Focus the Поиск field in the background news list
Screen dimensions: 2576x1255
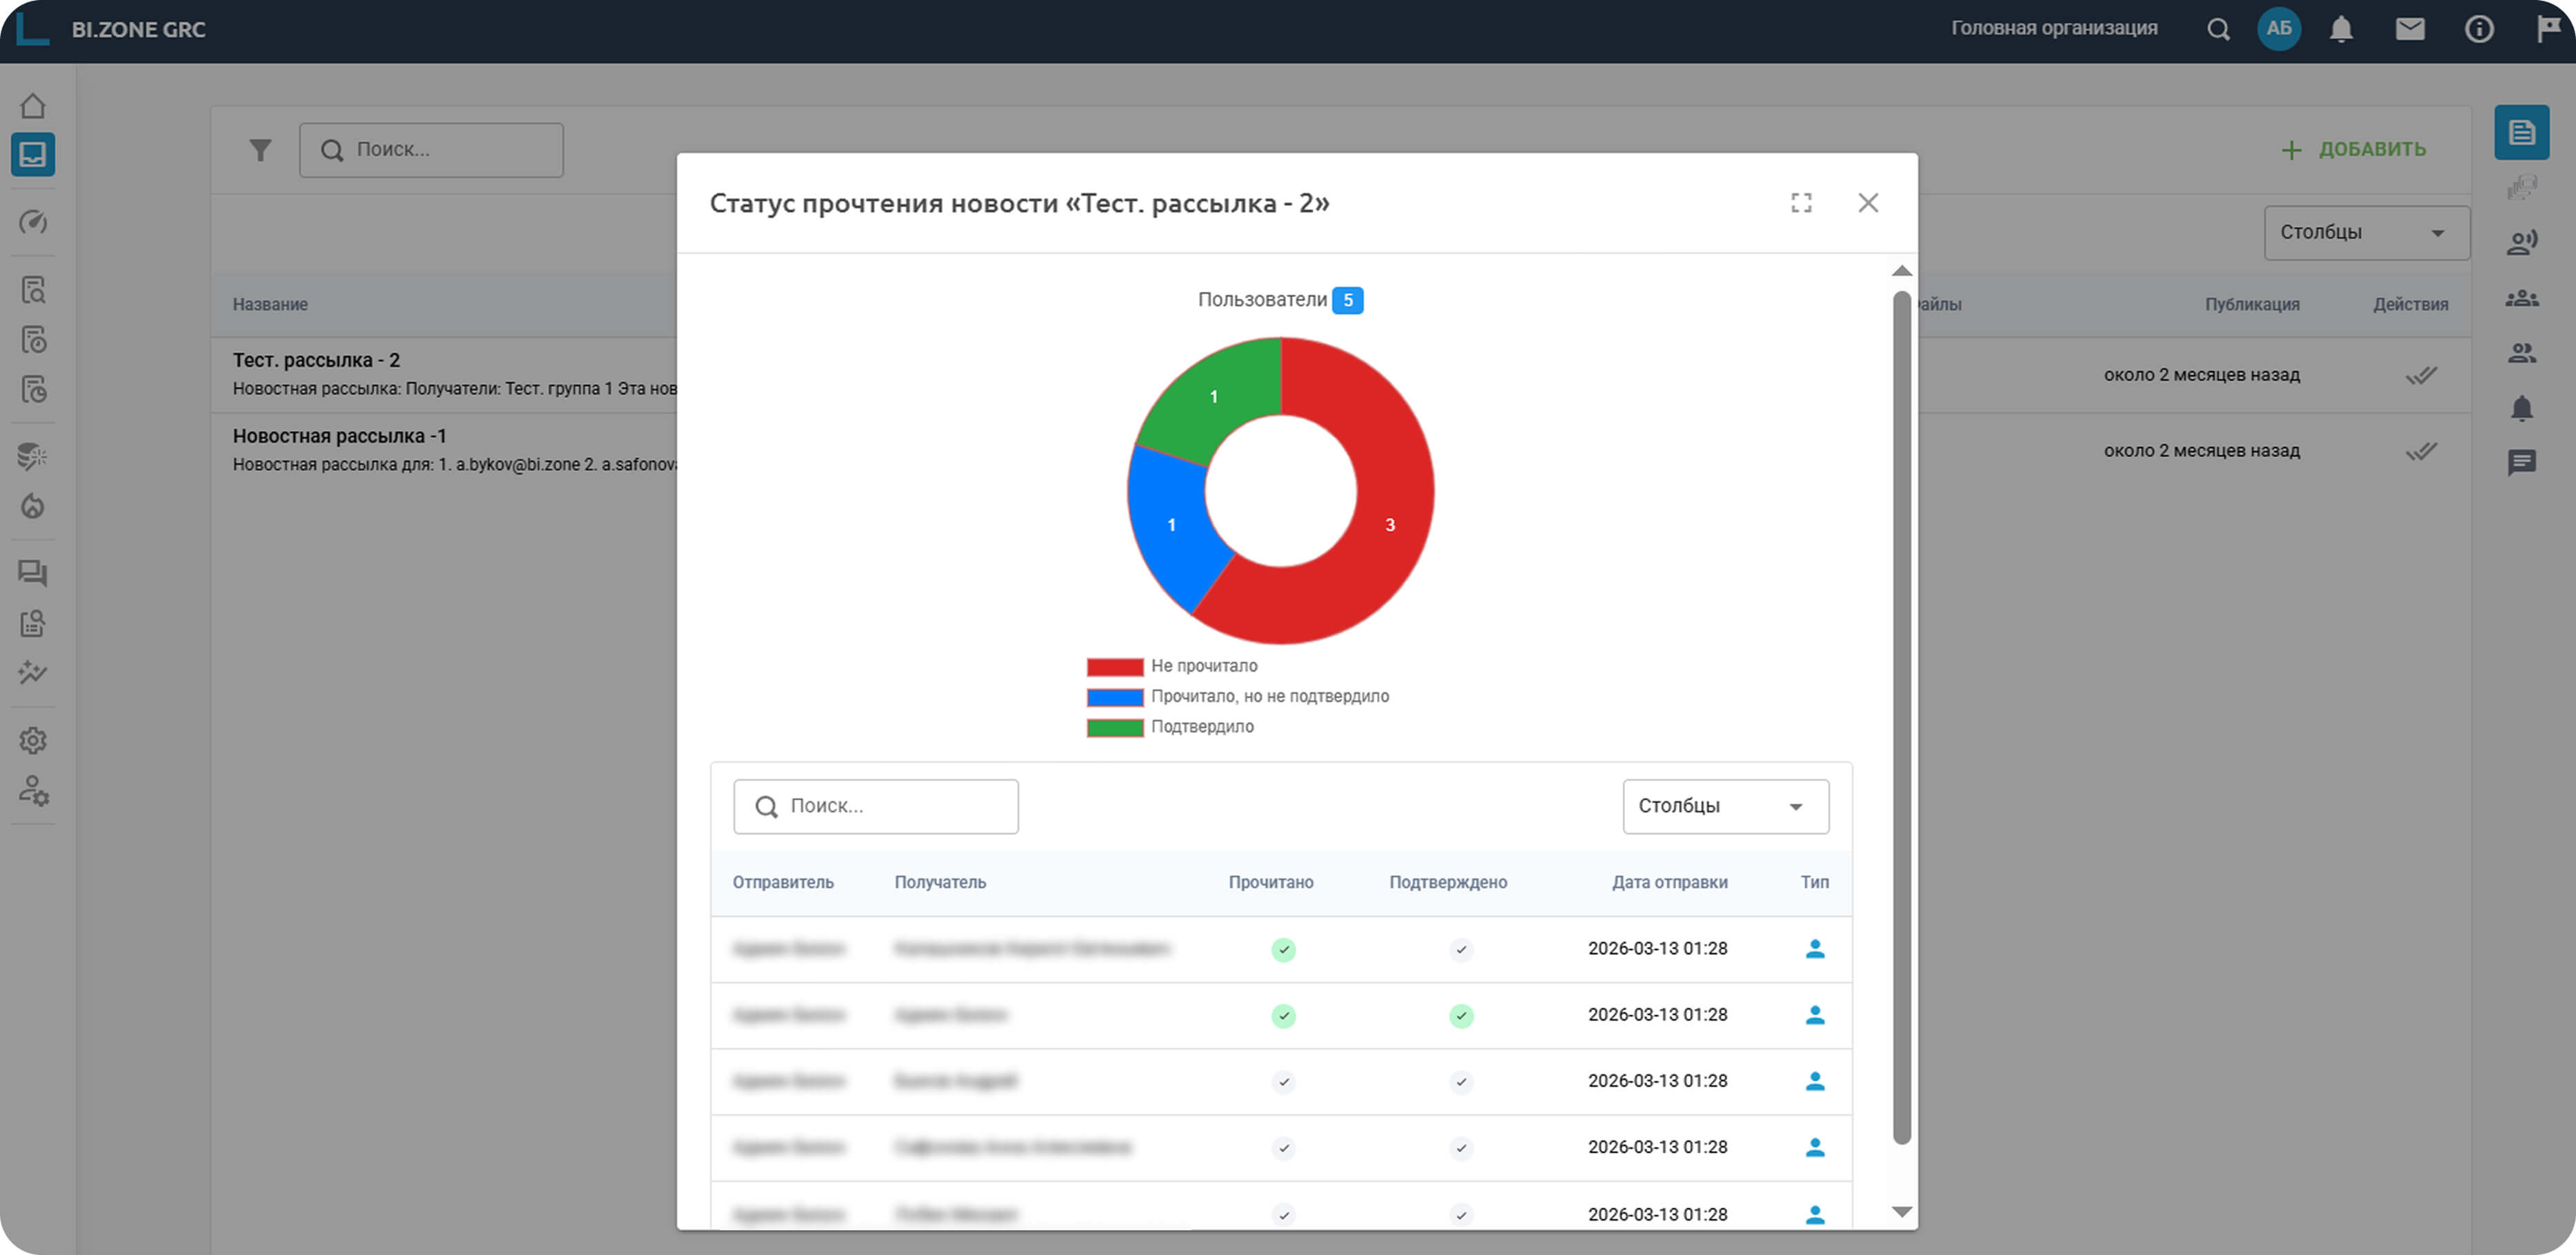click(431, 150)
